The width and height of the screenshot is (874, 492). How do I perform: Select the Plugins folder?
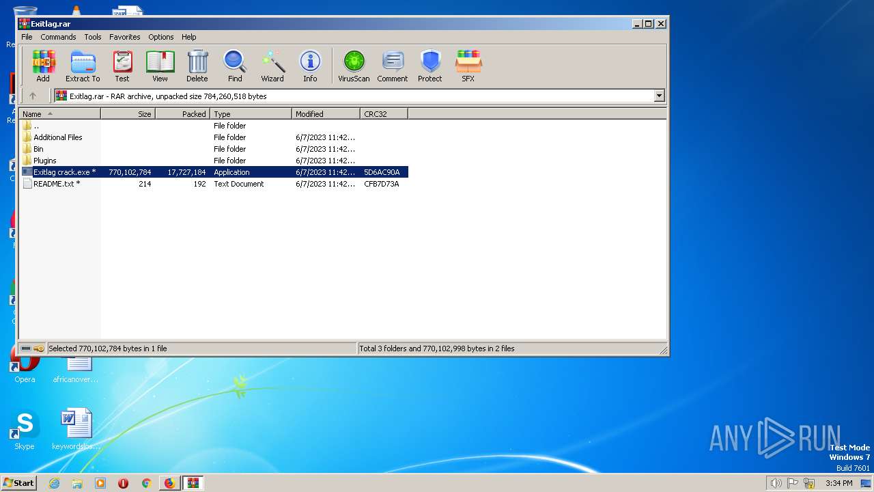point(214,161)
